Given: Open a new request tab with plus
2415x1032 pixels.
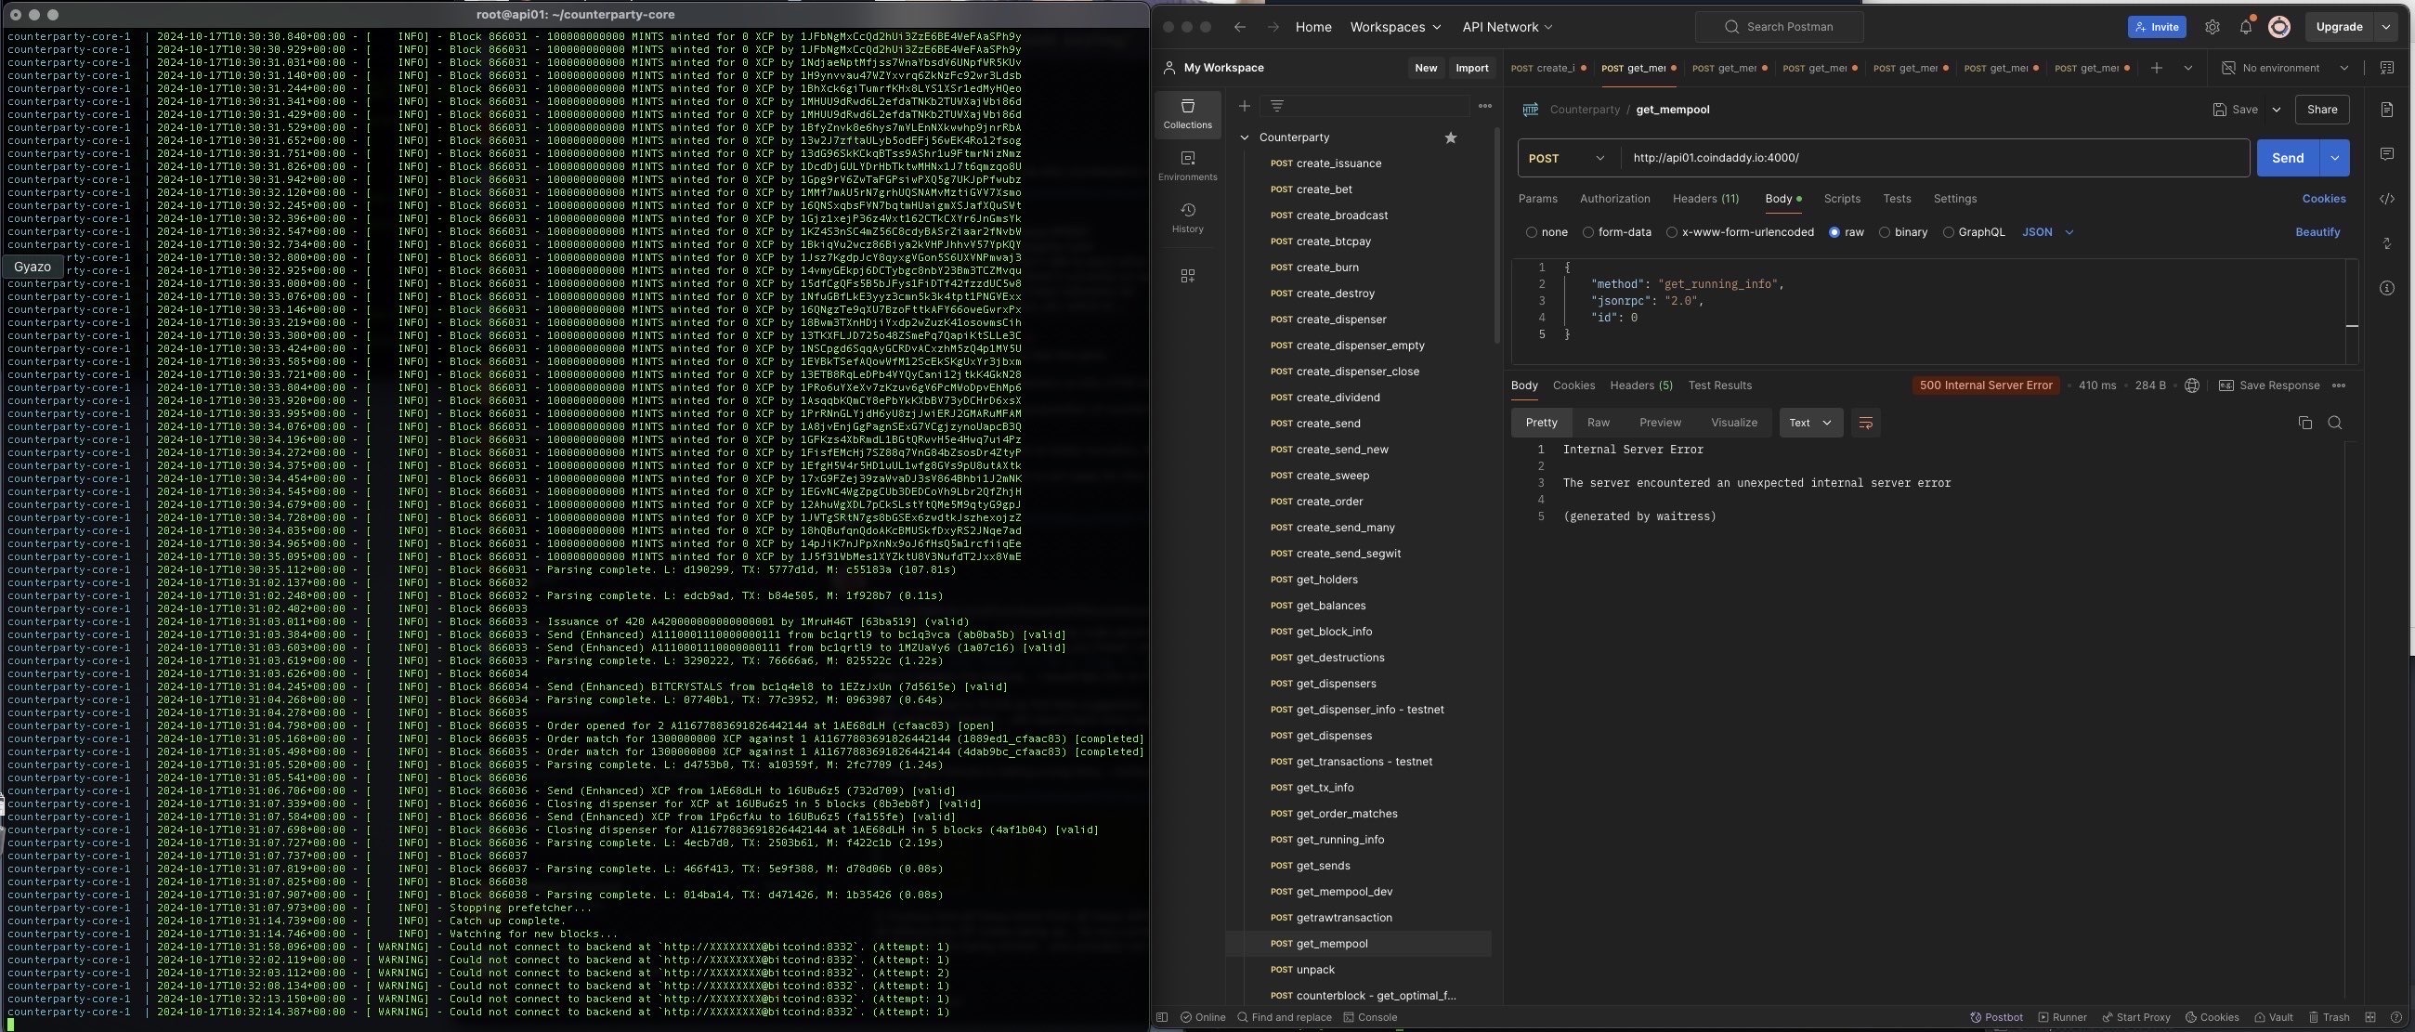Looking at the screenshot, I should pyautogui.click(x=2156, y=68).
